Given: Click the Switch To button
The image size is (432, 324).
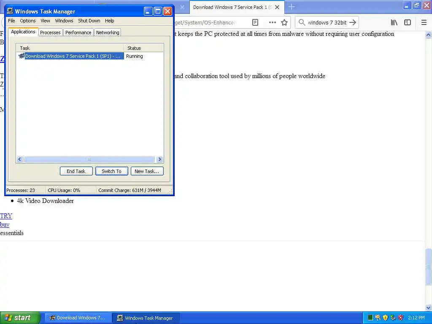Looking at the screenshot, I should pyautogui.click(x=111, y=171).
